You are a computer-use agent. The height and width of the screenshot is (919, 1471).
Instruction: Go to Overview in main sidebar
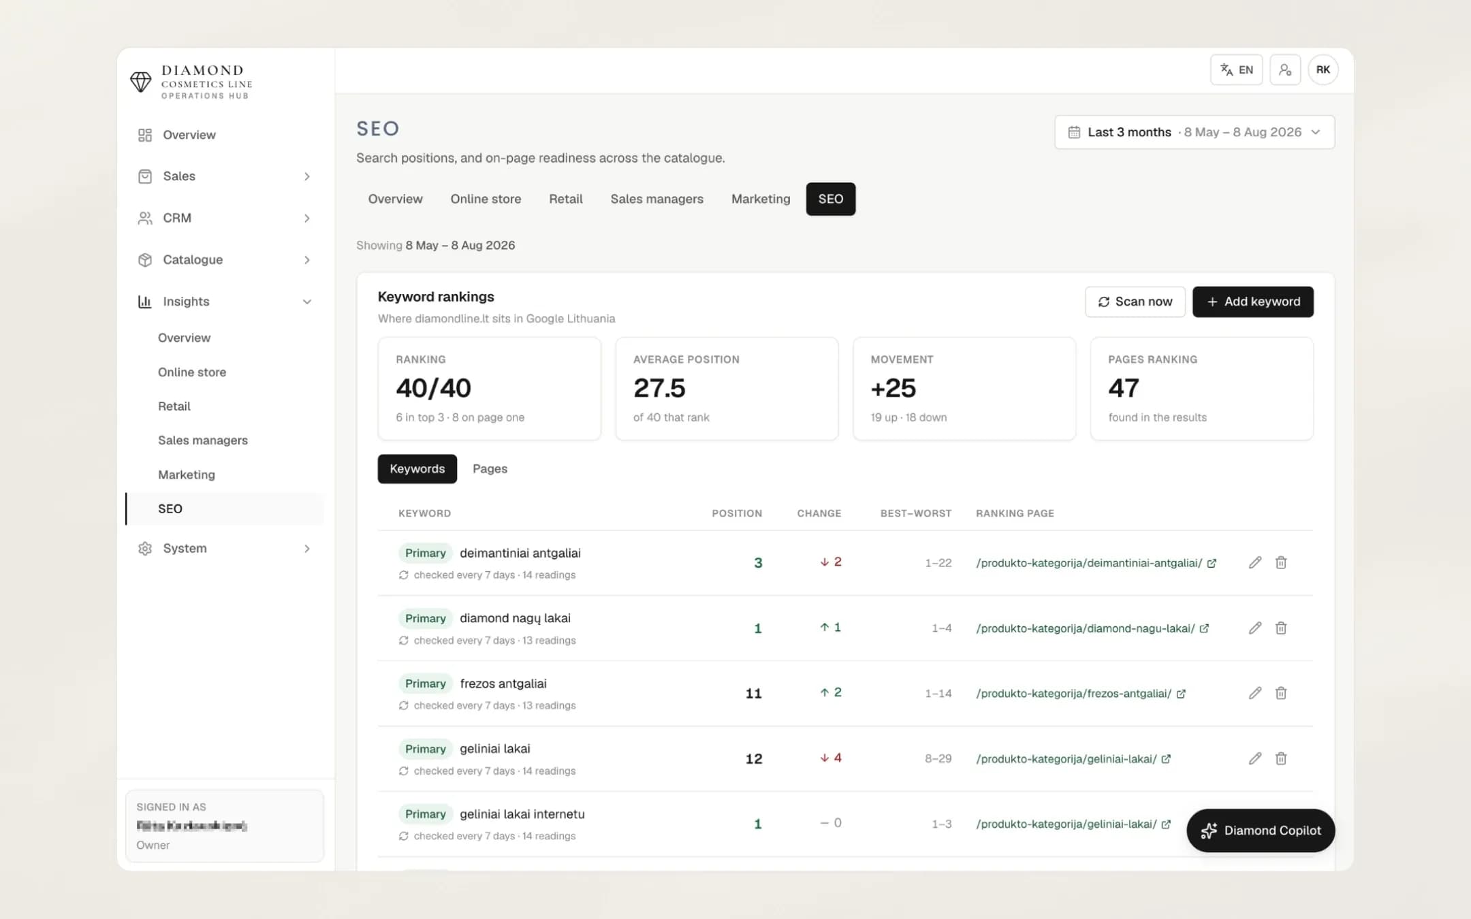coord(225,135)
